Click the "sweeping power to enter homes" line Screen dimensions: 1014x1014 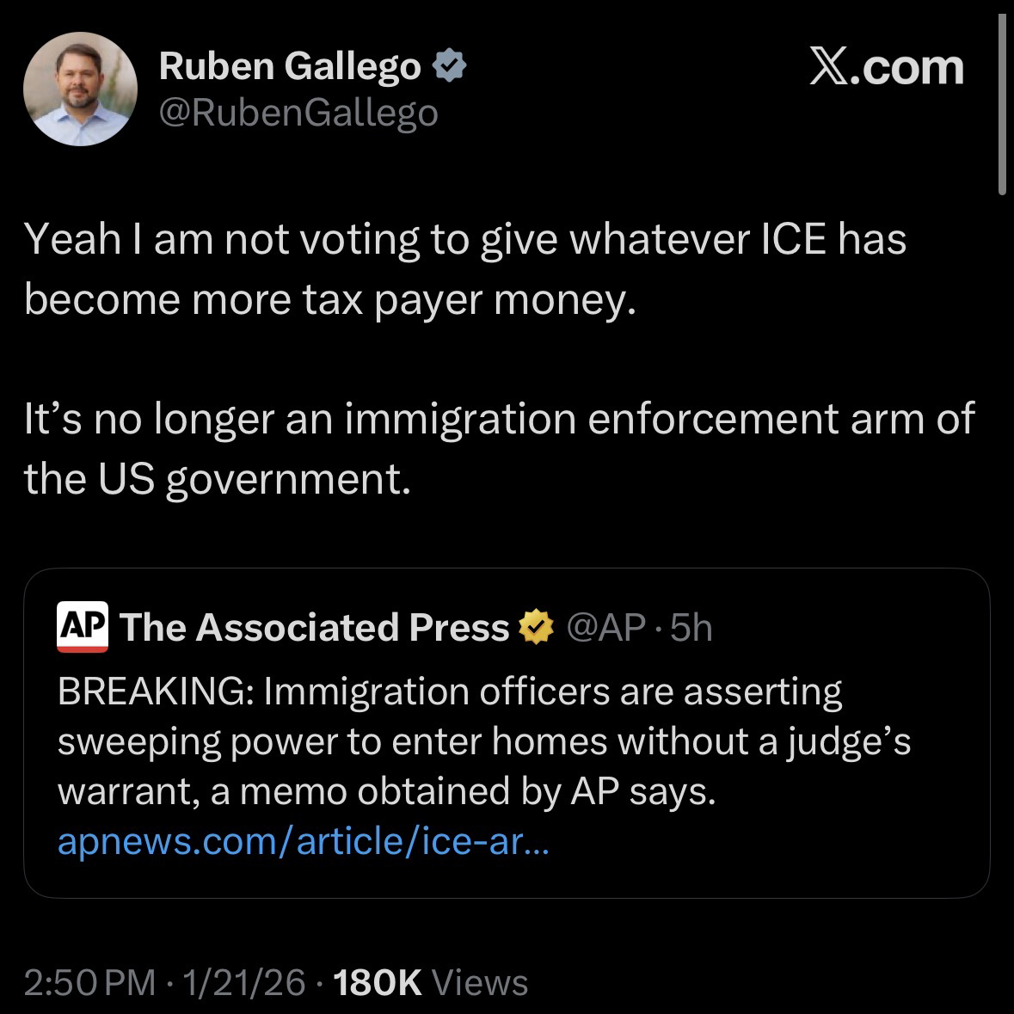pyautogui.click(x=483, y=741)
